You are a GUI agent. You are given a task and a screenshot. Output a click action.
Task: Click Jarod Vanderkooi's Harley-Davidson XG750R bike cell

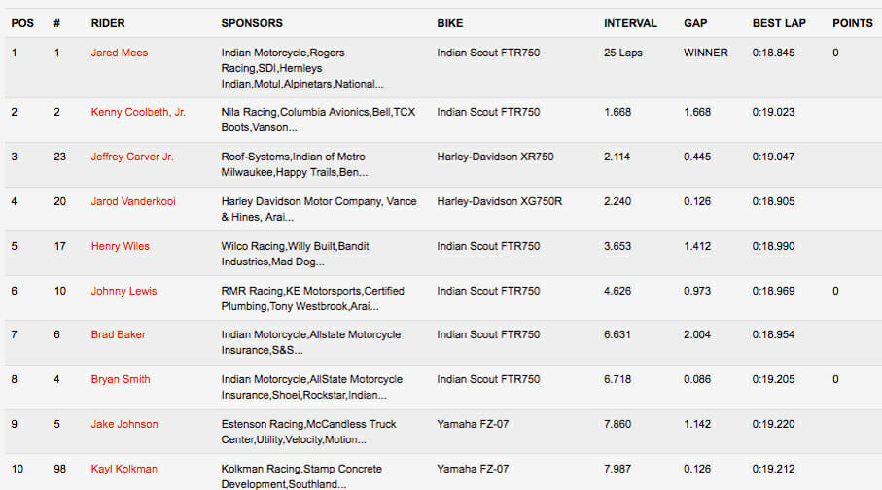click(500, 201)
